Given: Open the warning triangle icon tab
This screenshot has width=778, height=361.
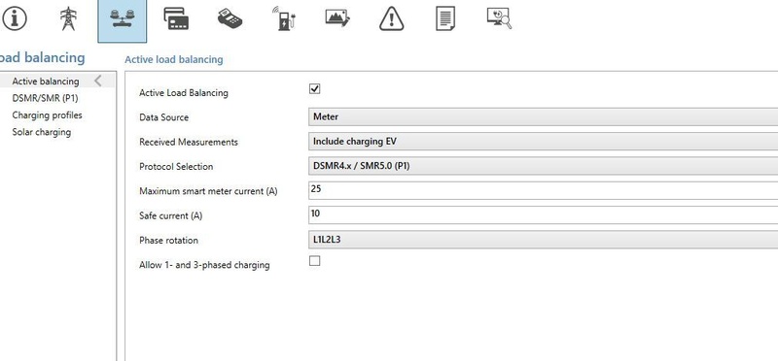Looking at the screenshot, I should (x=392, y=19).
